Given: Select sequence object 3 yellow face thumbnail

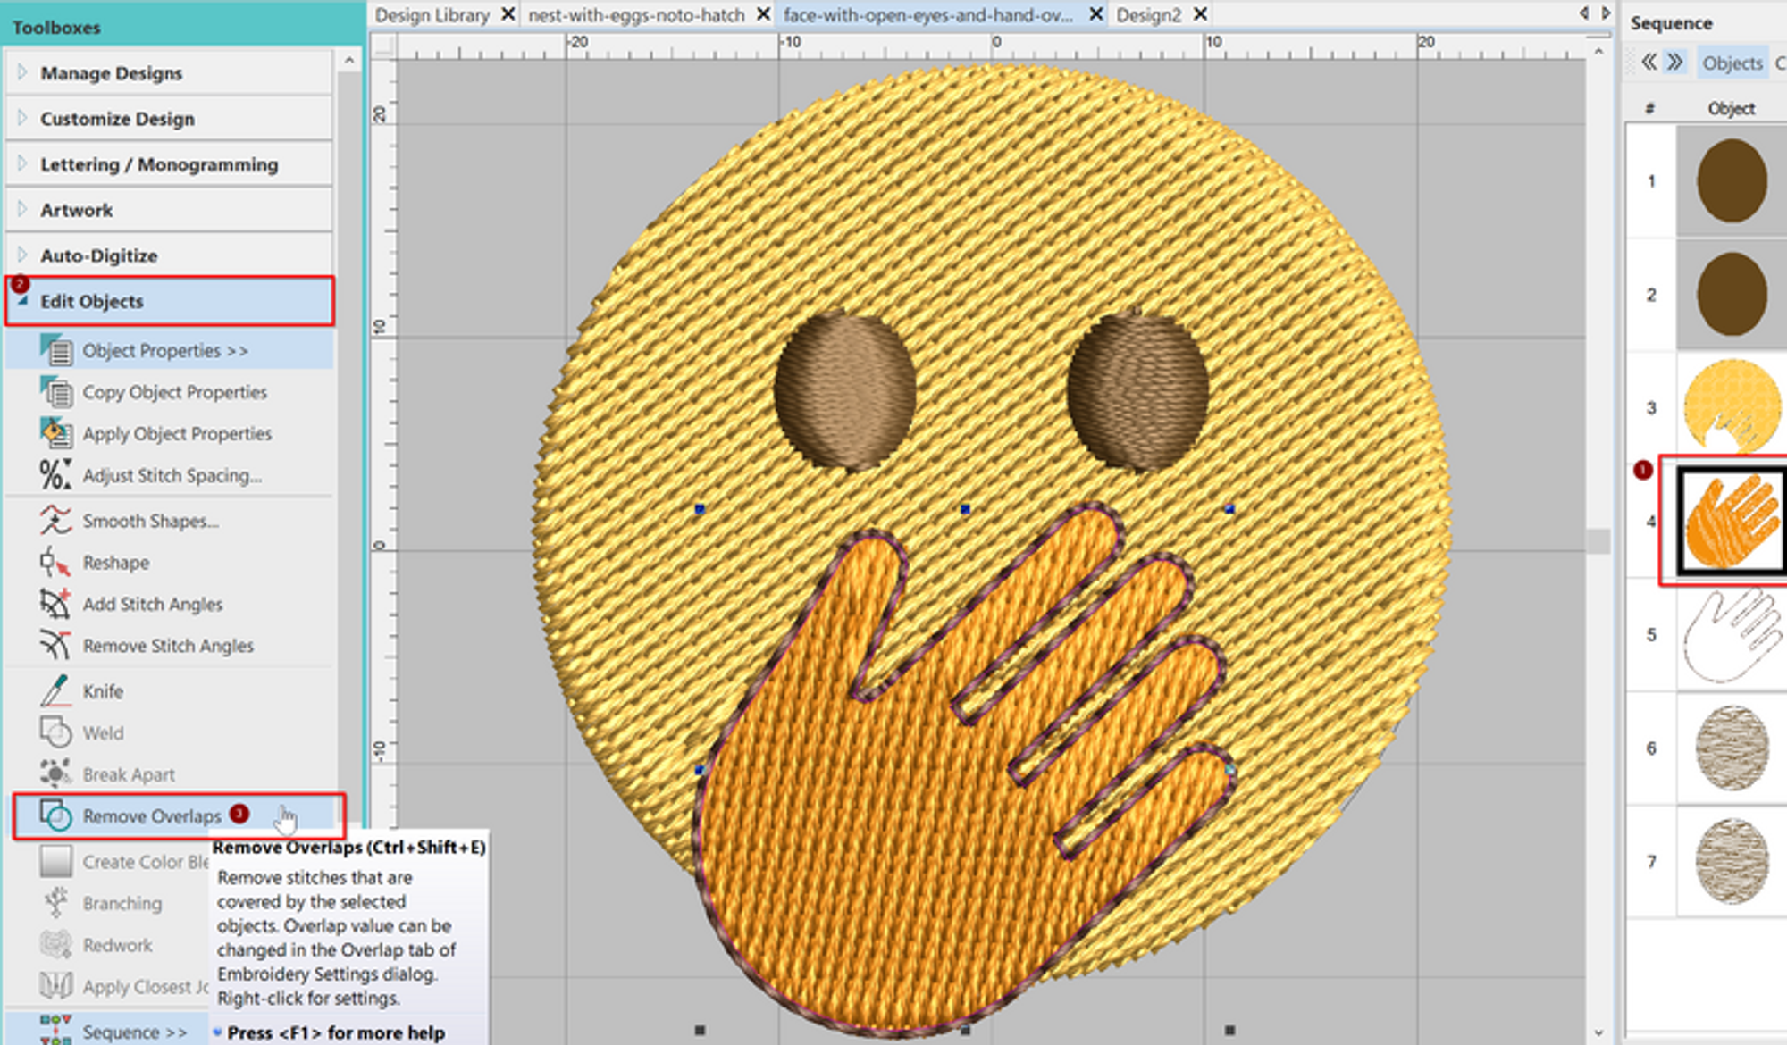Looking at the screenshot, I should [1732, 407].
